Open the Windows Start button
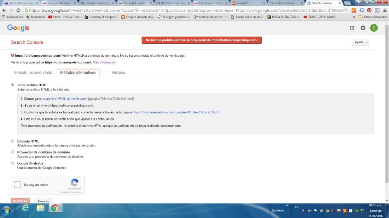 click(7, 210)
